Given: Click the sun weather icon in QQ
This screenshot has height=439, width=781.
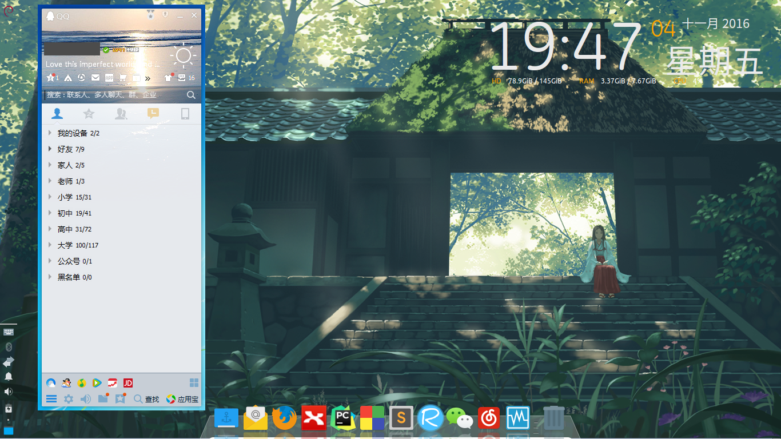Looking at the screenshot, I should (x=183, y=55).
